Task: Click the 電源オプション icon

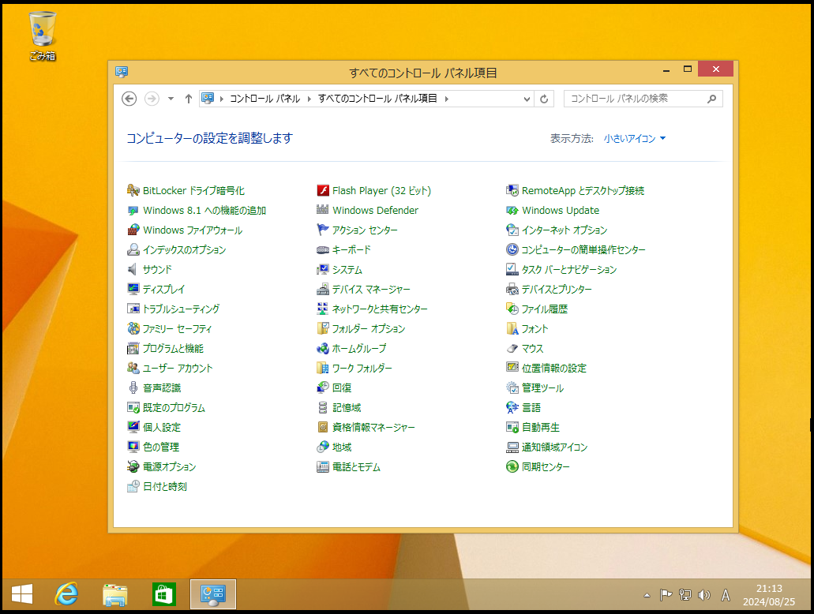Action: [x=133, y=466]
